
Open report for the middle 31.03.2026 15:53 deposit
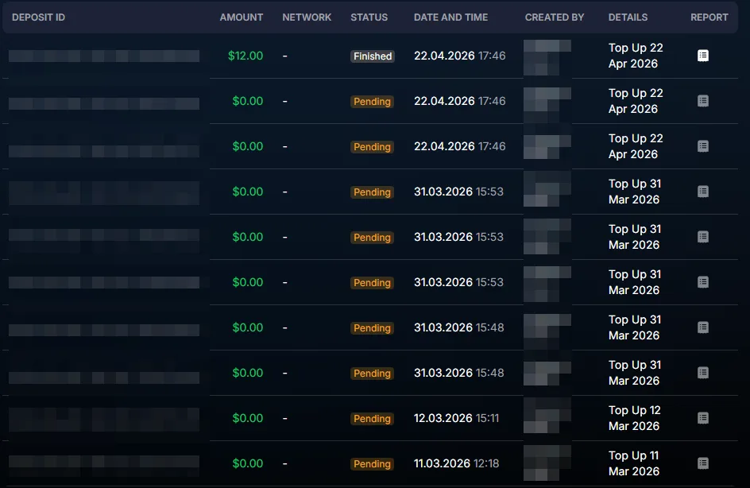pyautogui.click(x=702, y=237)
